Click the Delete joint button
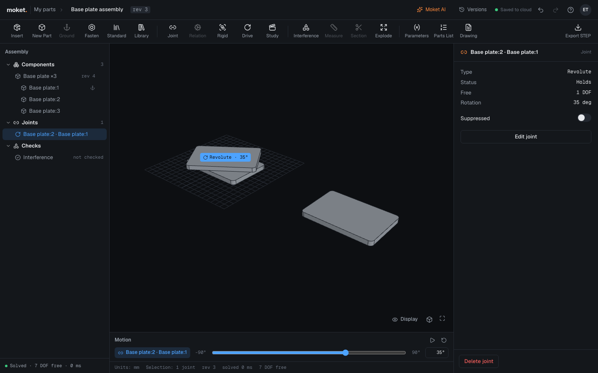This screenshot has height=373, width=598. pos(479,361)
